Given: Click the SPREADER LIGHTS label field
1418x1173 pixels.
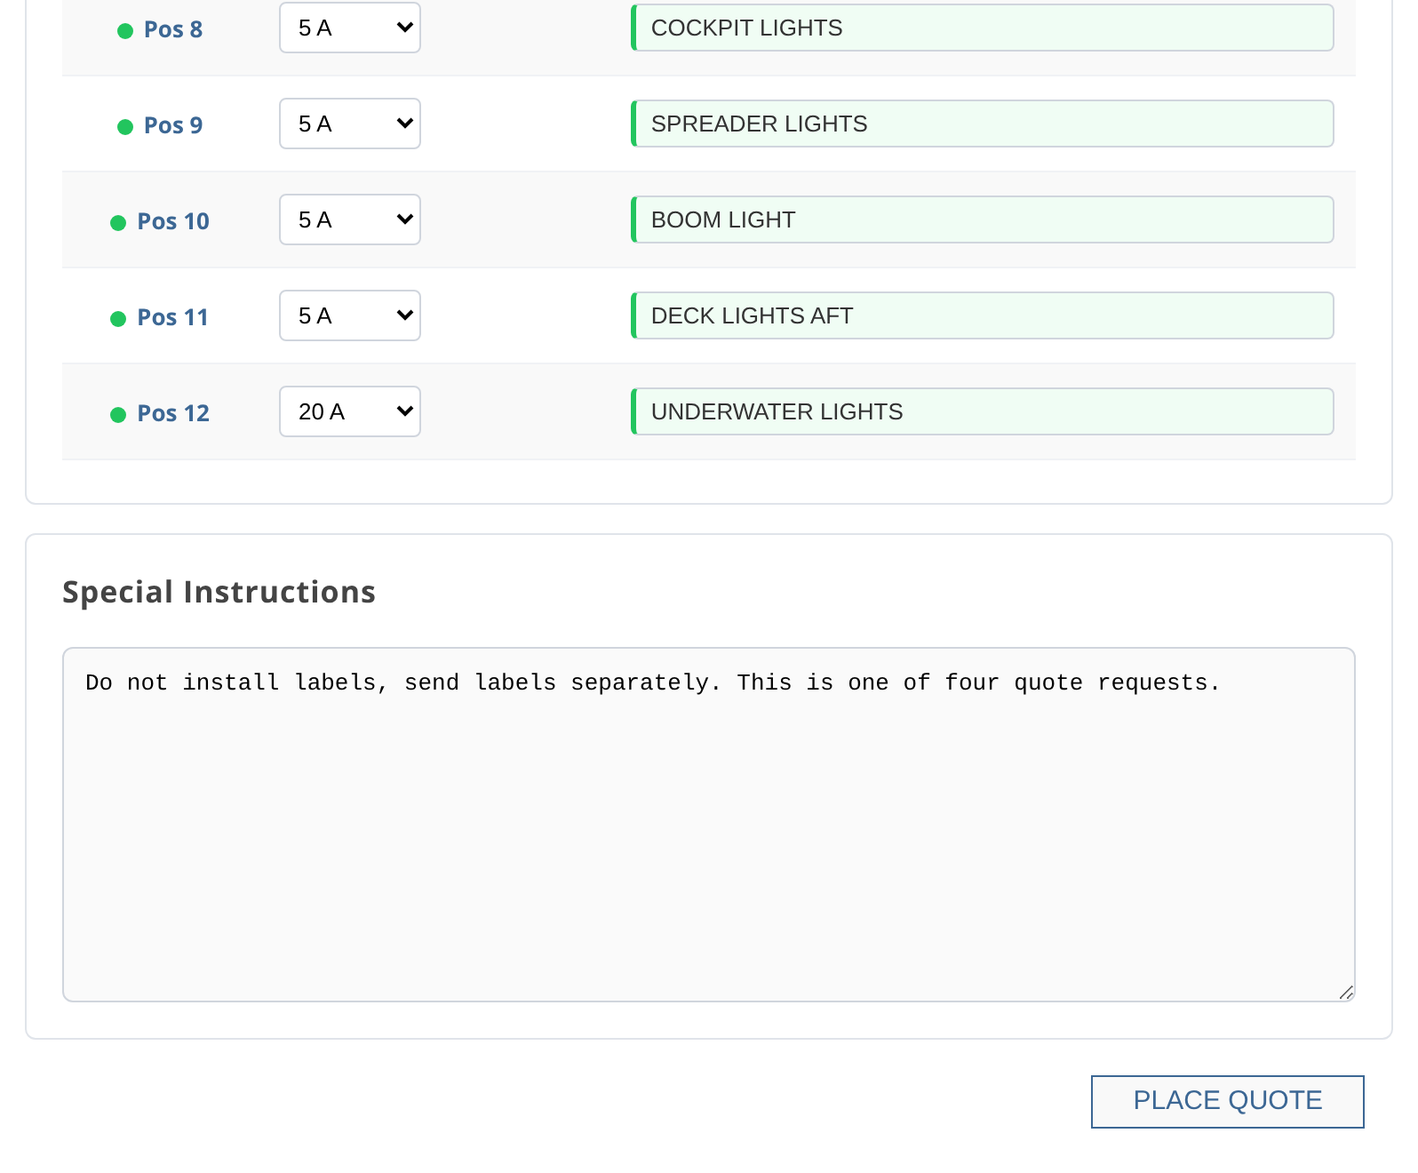Looking at the screenshot, I should [x=983, y=124].
